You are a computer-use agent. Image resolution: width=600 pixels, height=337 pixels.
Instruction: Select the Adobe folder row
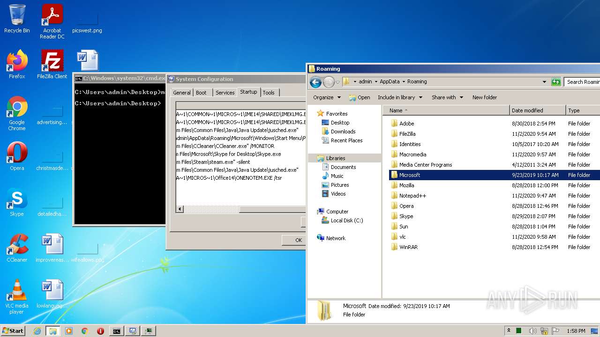pos(495,124)
